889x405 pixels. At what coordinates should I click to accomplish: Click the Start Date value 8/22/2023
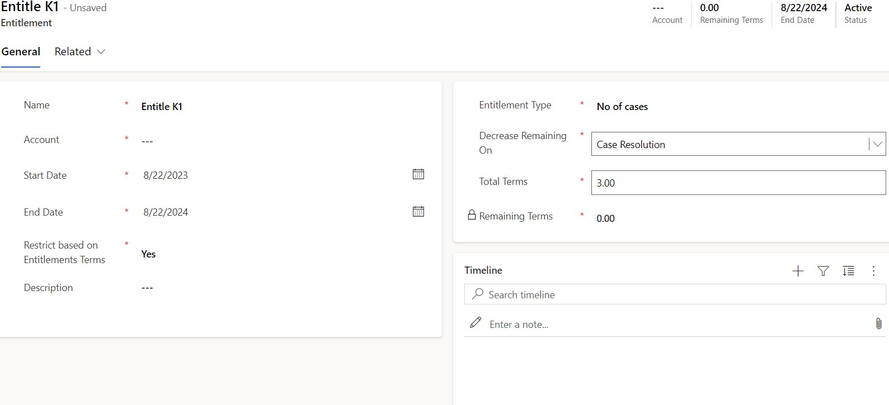pos(166,175)
